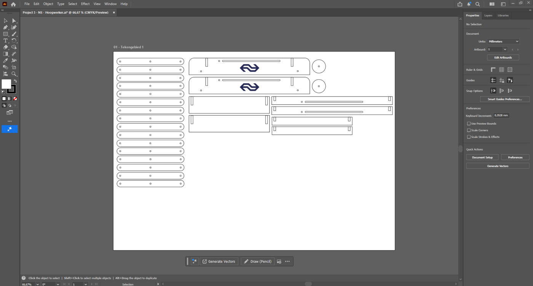Open artboard navigation dropdown in status bar

(x=86, y=284)
